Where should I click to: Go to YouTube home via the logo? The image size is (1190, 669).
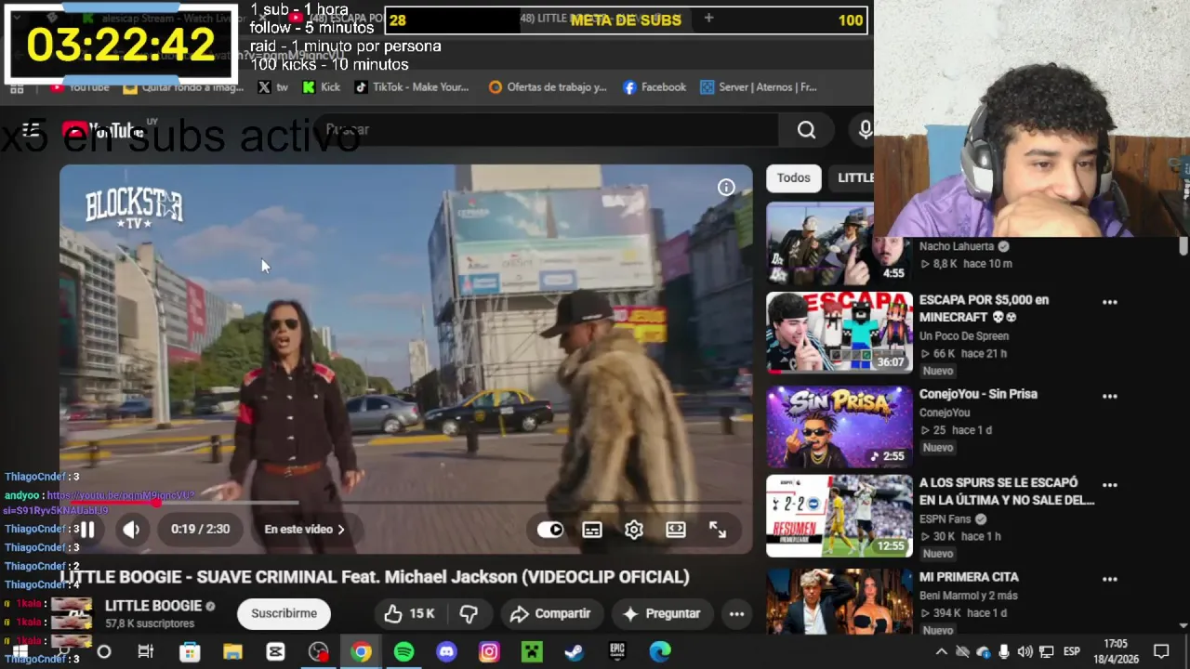(102, 131)
